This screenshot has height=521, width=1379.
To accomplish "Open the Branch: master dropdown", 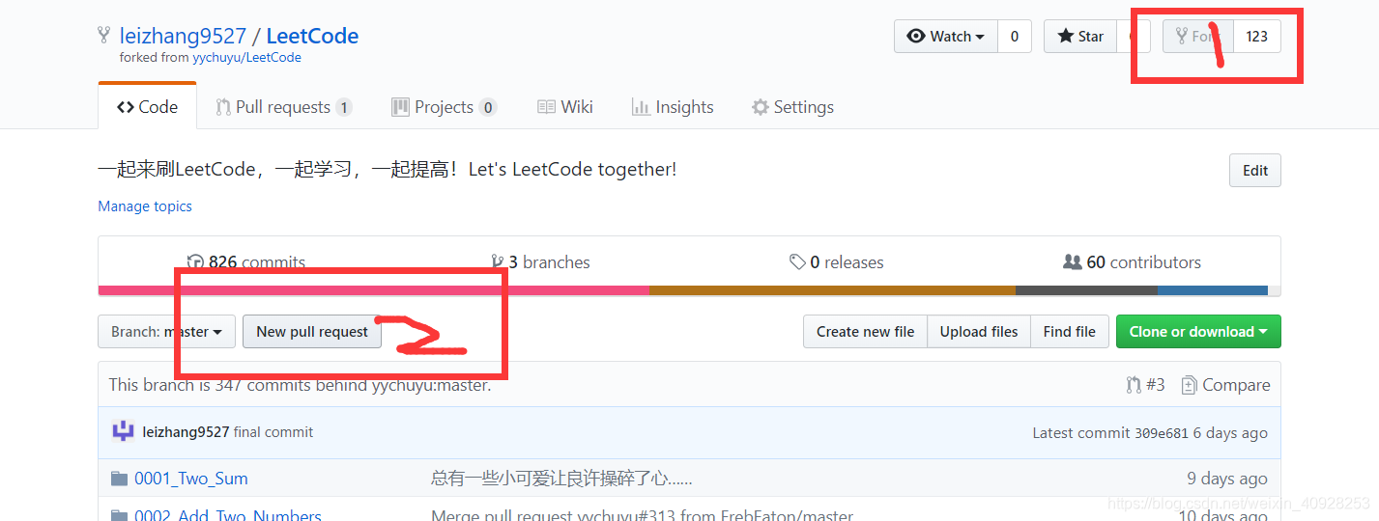I will 166,332.
